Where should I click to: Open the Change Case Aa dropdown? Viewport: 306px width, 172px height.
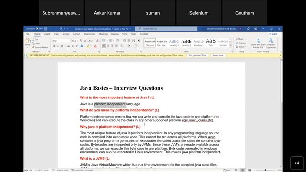[x=90, y=41]
